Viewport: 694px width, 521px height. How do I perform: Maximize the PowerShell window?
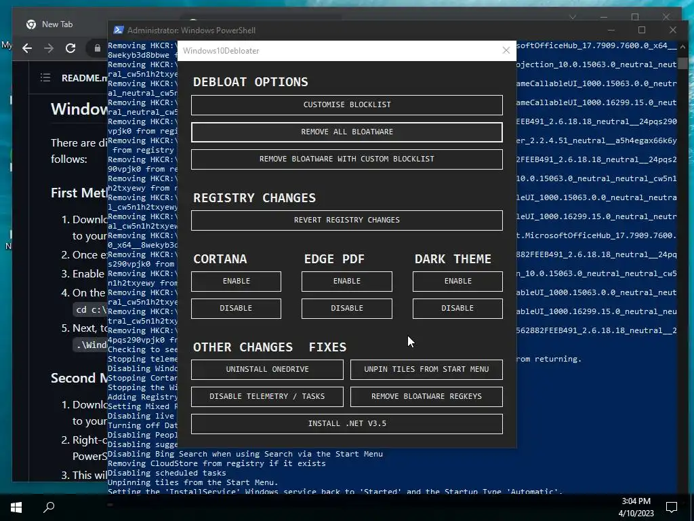tap(642, 30)
